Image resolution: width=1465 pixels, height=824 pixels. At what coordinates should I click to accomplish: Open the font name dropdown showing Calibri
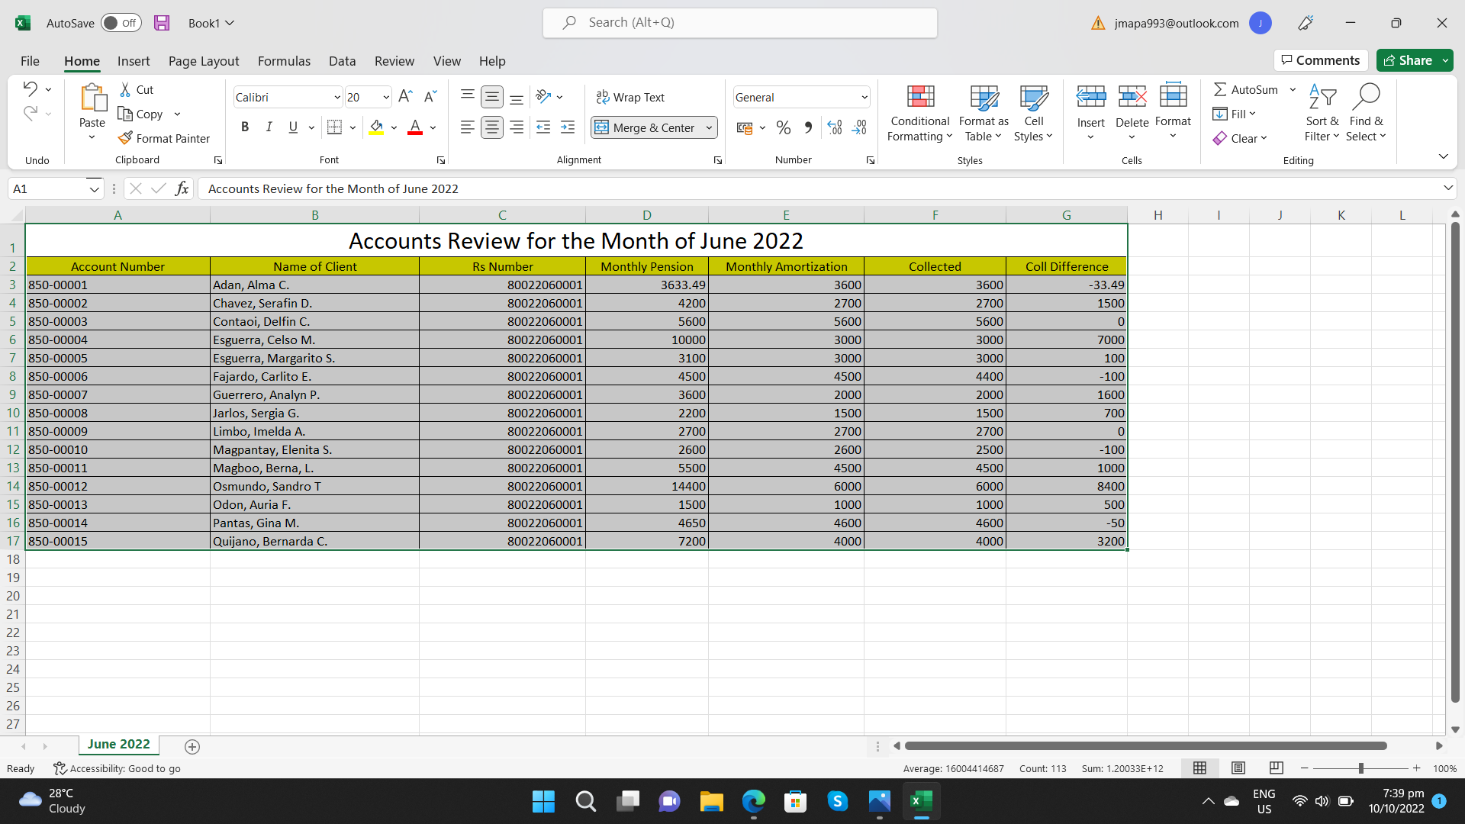336,97
